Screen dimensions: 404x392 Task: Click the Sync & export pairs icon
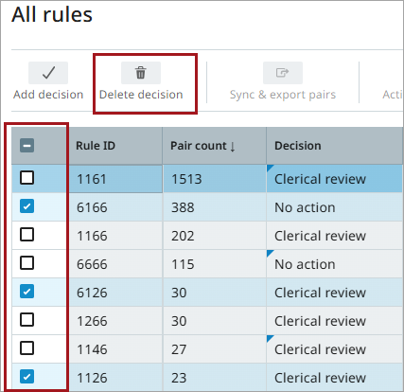(x=283, y=73)
